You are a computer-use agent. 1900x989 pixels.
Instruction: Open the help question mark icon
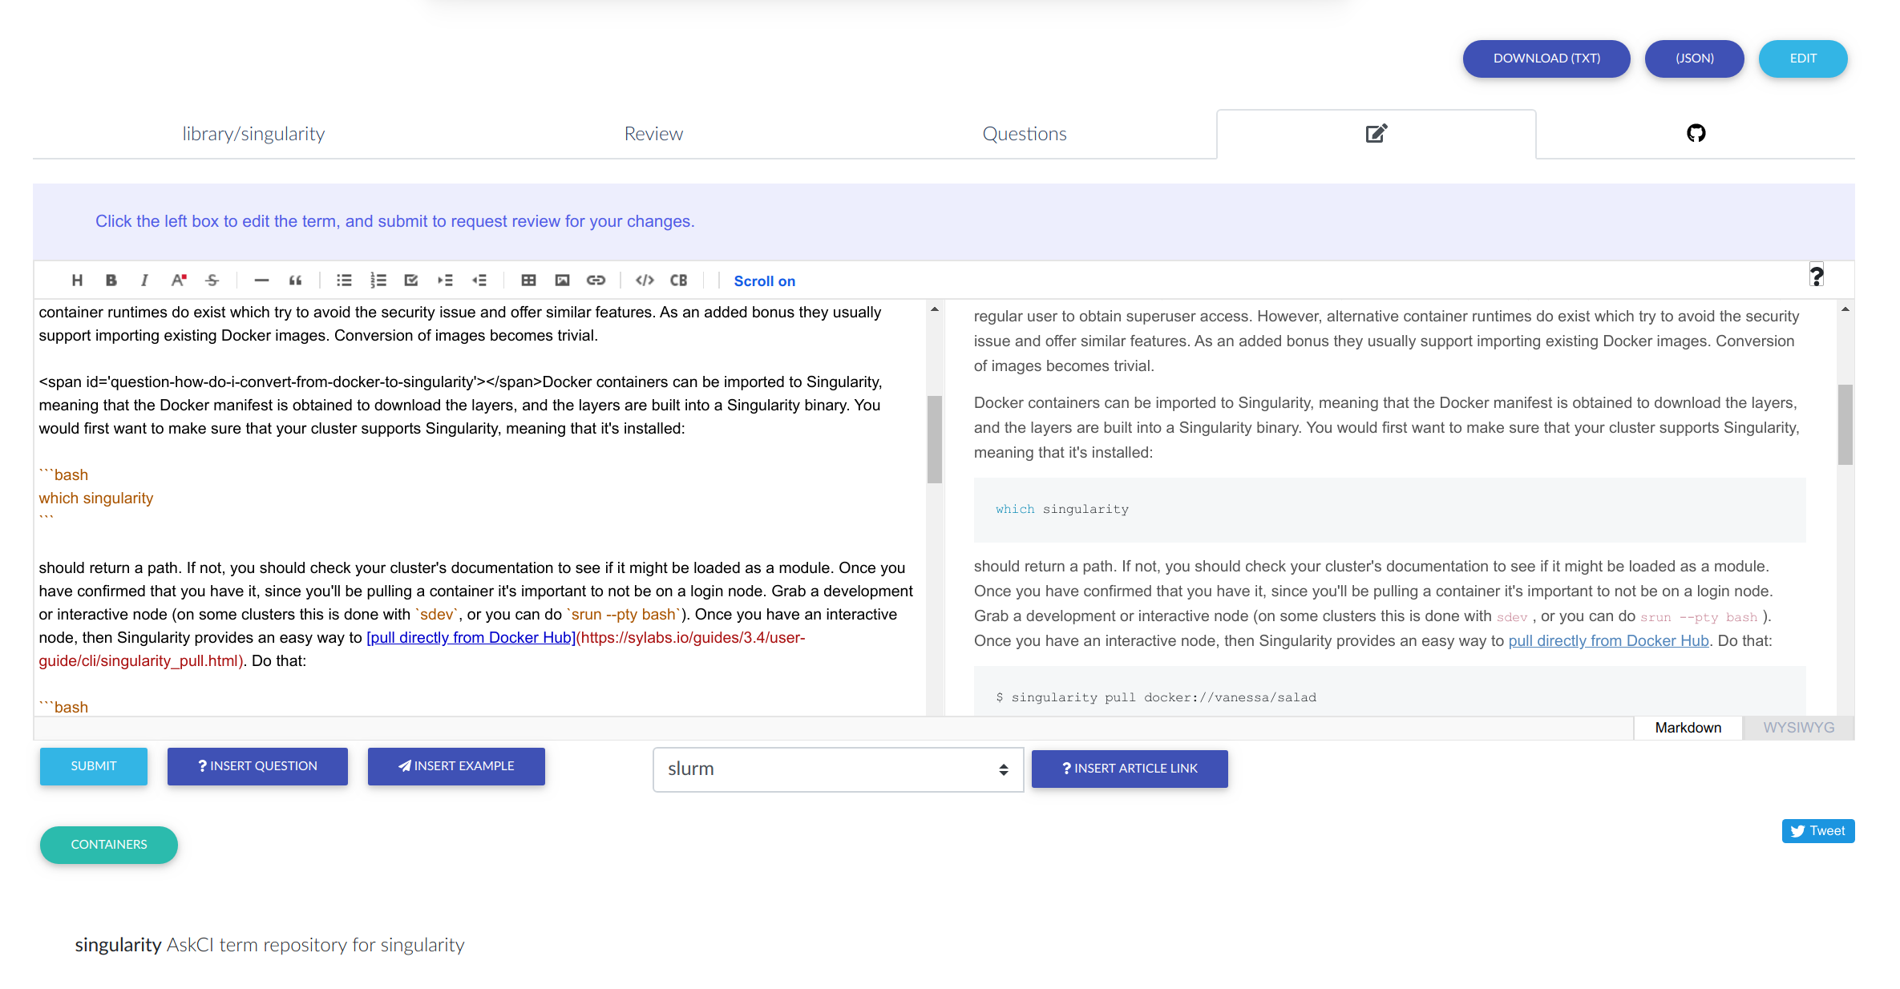1817,276
